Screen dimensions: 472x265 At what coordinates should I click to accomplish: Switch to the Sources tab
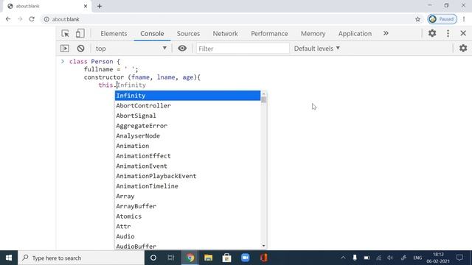188,34
